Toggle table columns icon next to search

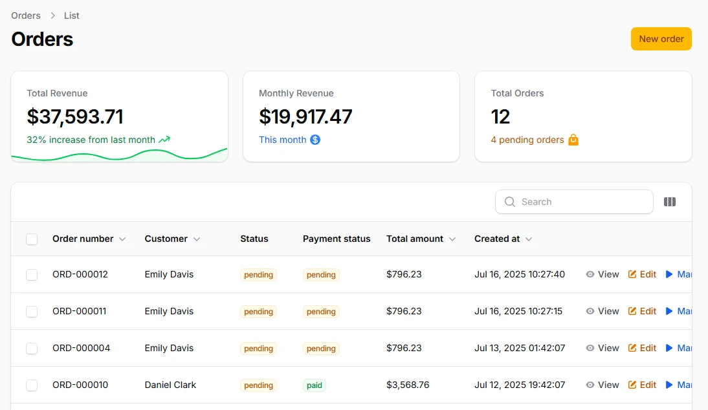point(670,202)
